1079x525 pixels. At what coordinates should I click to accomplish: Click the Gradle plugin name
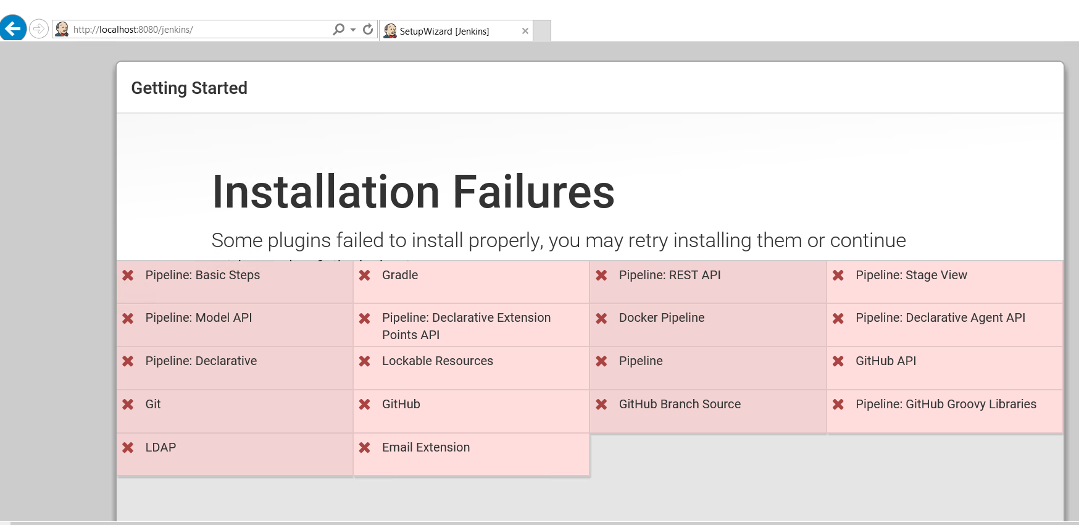tap(400, 275)
